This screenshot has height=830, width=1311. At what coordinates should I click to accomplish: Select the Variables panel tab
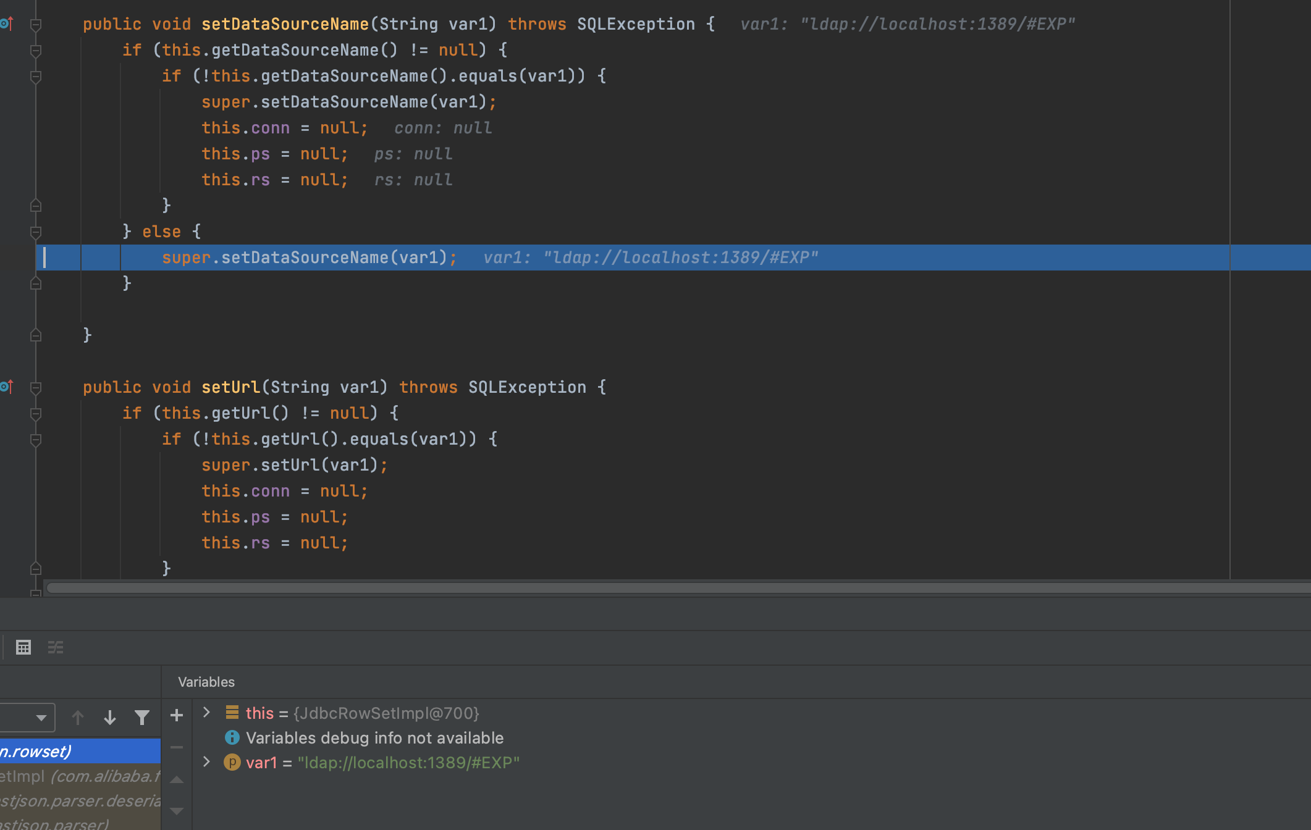coord(206,682)
